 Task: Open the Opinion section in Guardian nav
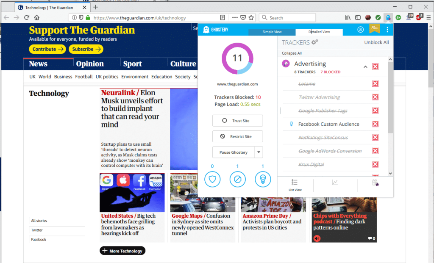click(x=90, y=64)
